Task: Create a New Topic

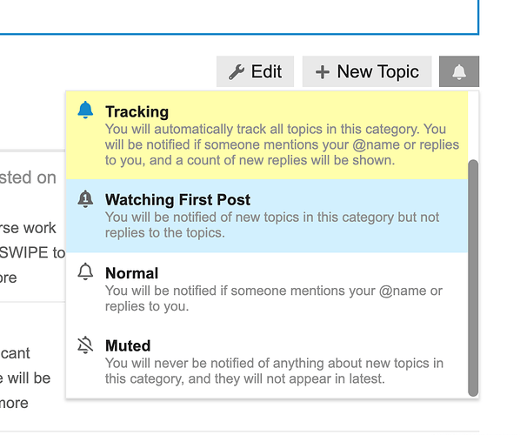Action: tap(367, 71)
